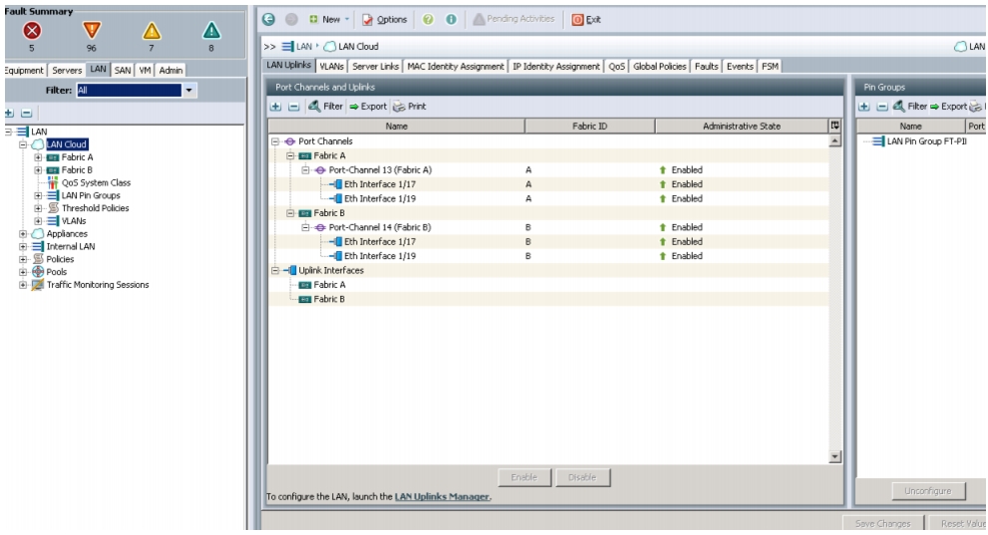The image size is (988, 535).
Task: Click the Enable button
Action: coord(524,478)
